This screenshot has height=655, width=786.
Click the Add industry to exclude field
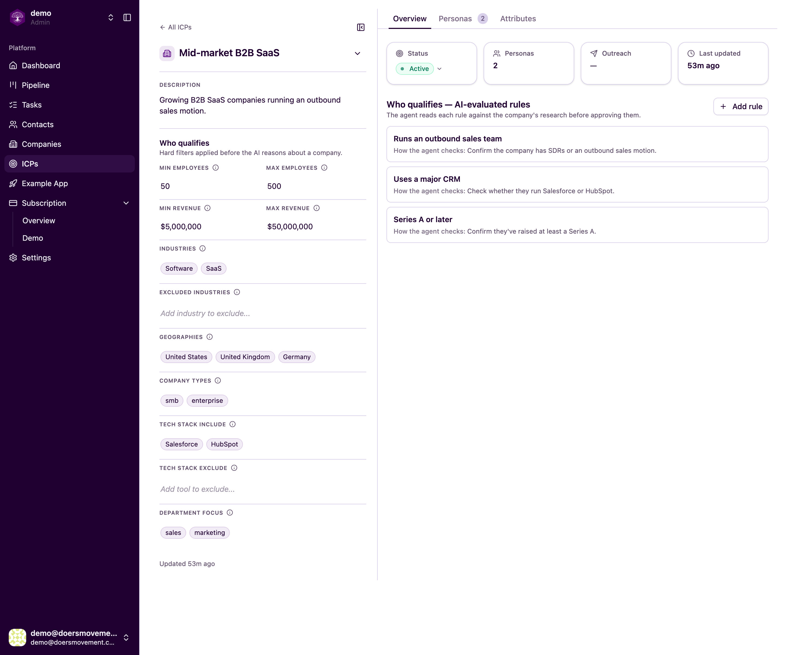(262, 313)
